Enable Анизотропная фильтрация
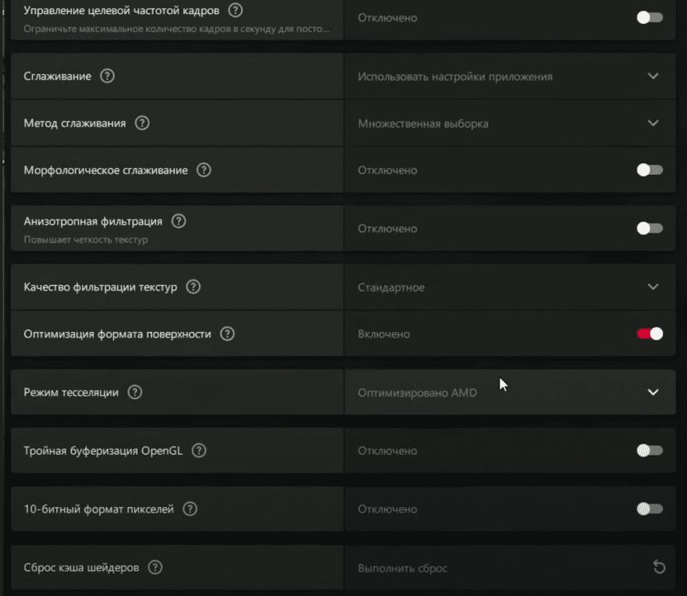 coord(649,228)
